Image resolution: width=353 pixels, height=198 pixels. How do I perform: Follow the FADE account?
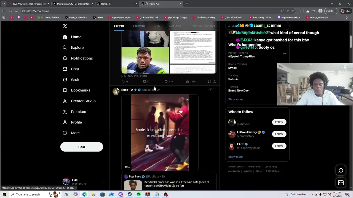(x=279, y=146)
